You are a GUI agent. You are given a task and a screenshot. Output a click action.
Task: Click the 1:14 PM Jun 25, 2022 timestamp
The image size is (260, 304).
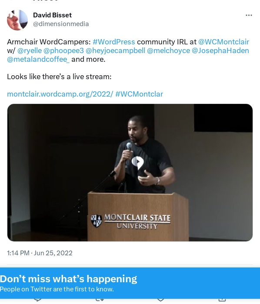pos(40,253)
